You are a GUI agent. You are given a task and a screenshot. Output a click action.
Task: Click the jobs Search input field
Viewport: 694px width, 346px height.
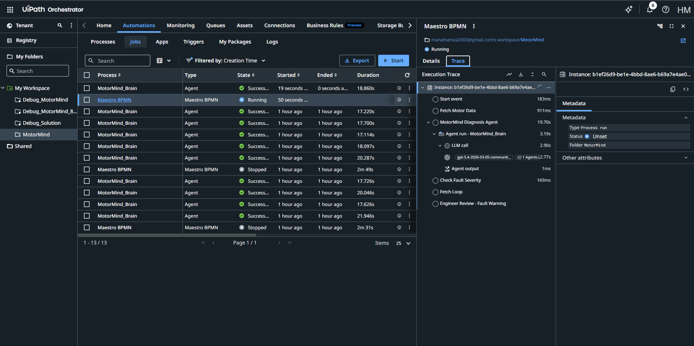point(118,61)
